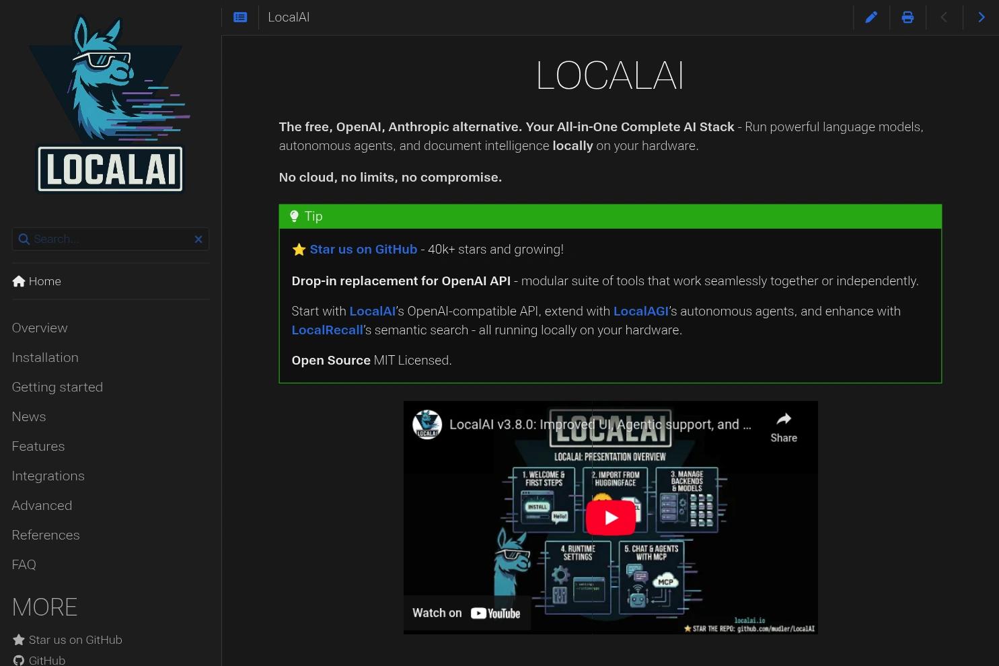
Task: Click the LocalAI llama logo
Action: 110,104
